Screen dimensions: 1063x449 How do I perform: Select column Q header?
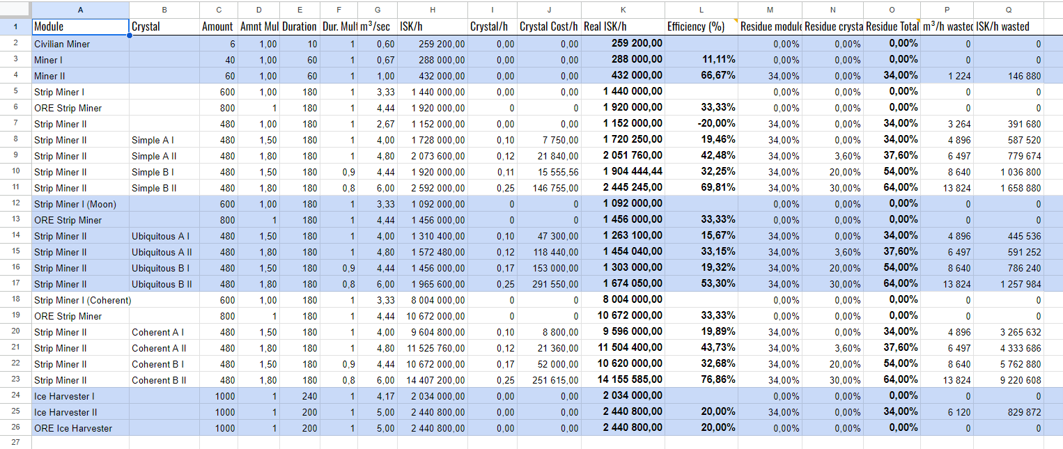1009,10
